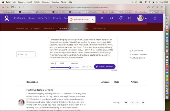170x111 pixels.
Task: Click the Date column header
Action: pyautogui.click(x=117, y=82)
